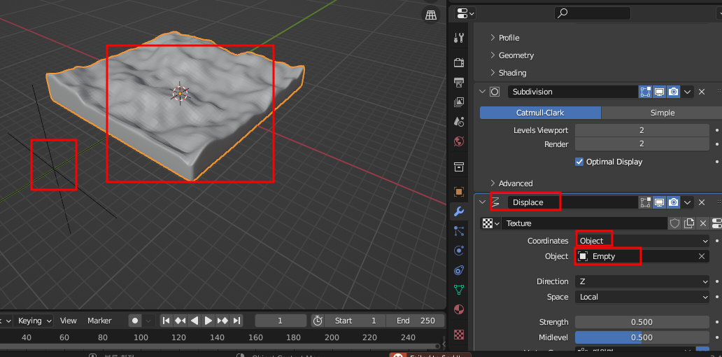This screenshot has height=357, width=722.
Task: Duplicate the Texture datablock with copy icon
Action: (x=689, y=223)
